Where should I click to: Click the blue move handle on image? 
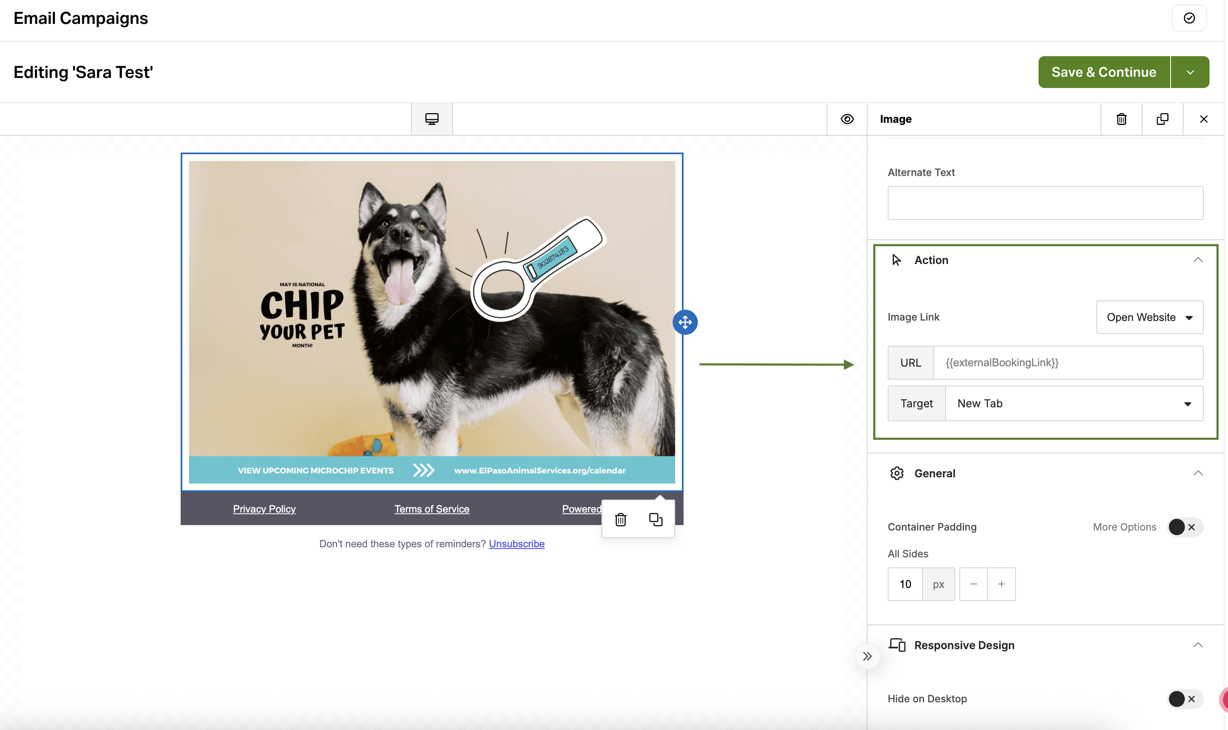(x=685, y=322)
